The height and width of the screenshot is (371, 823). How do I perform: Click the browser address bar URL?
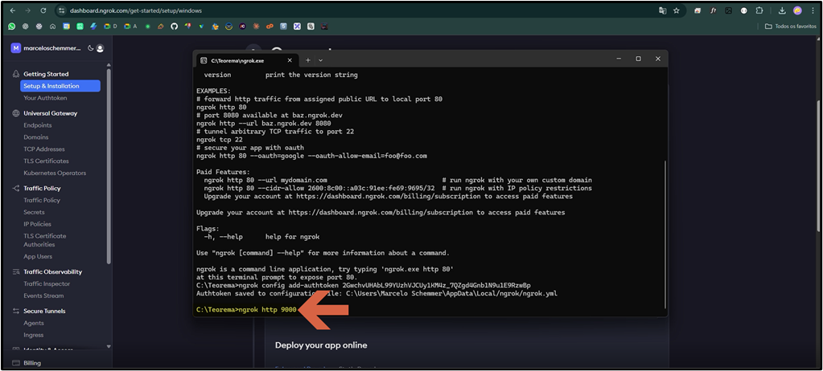[135, 10]
